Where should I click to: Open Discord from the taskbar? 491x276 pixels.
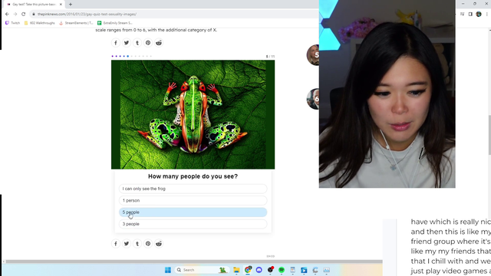tap(259, 270)
